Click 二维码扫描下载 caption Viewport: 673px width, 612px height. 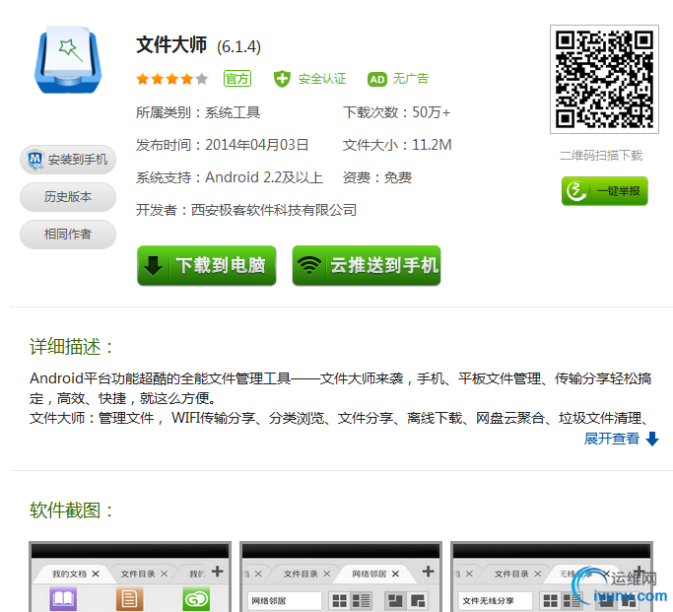(x=601, y=156)
